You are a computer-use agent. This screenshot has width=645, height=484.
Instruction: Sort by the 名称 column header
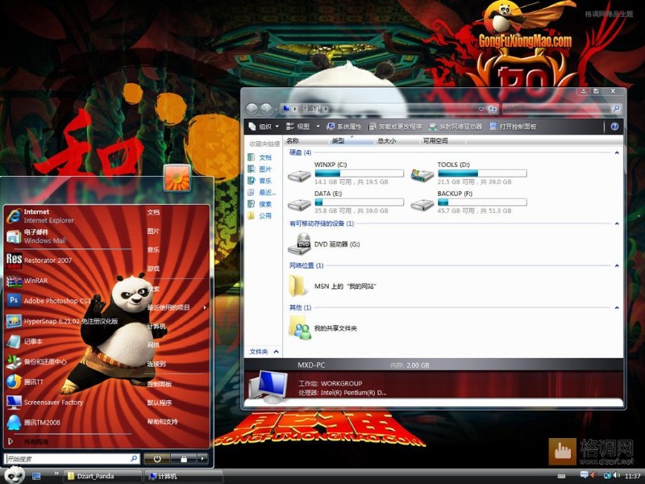(306, 140)
